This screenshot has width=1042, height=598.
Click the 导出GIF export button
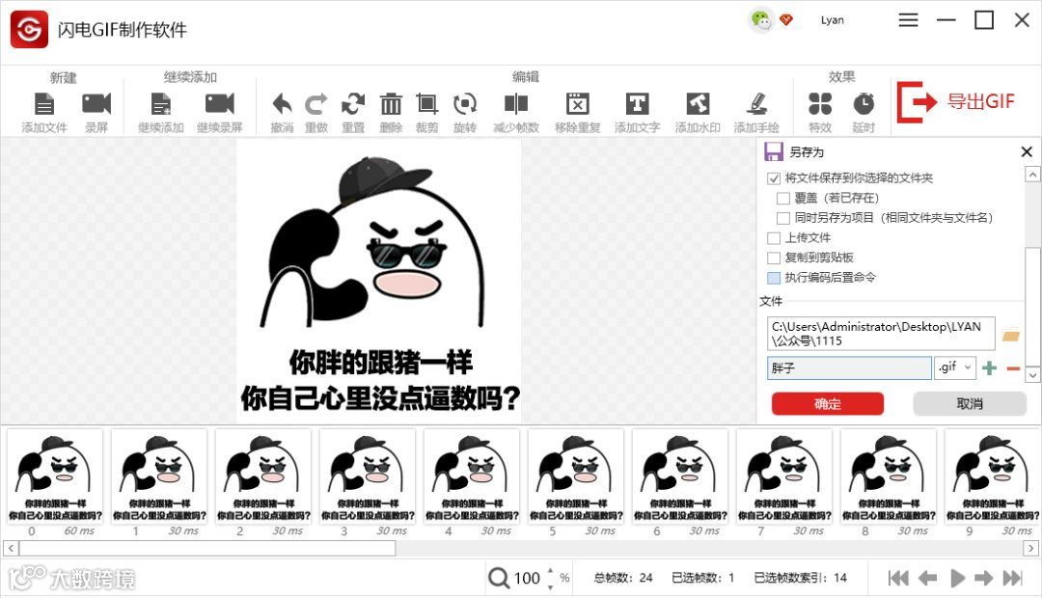point(956,101)
